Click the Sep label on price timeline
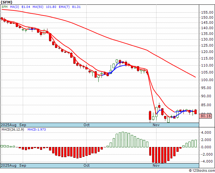 [x=23, y=125]
